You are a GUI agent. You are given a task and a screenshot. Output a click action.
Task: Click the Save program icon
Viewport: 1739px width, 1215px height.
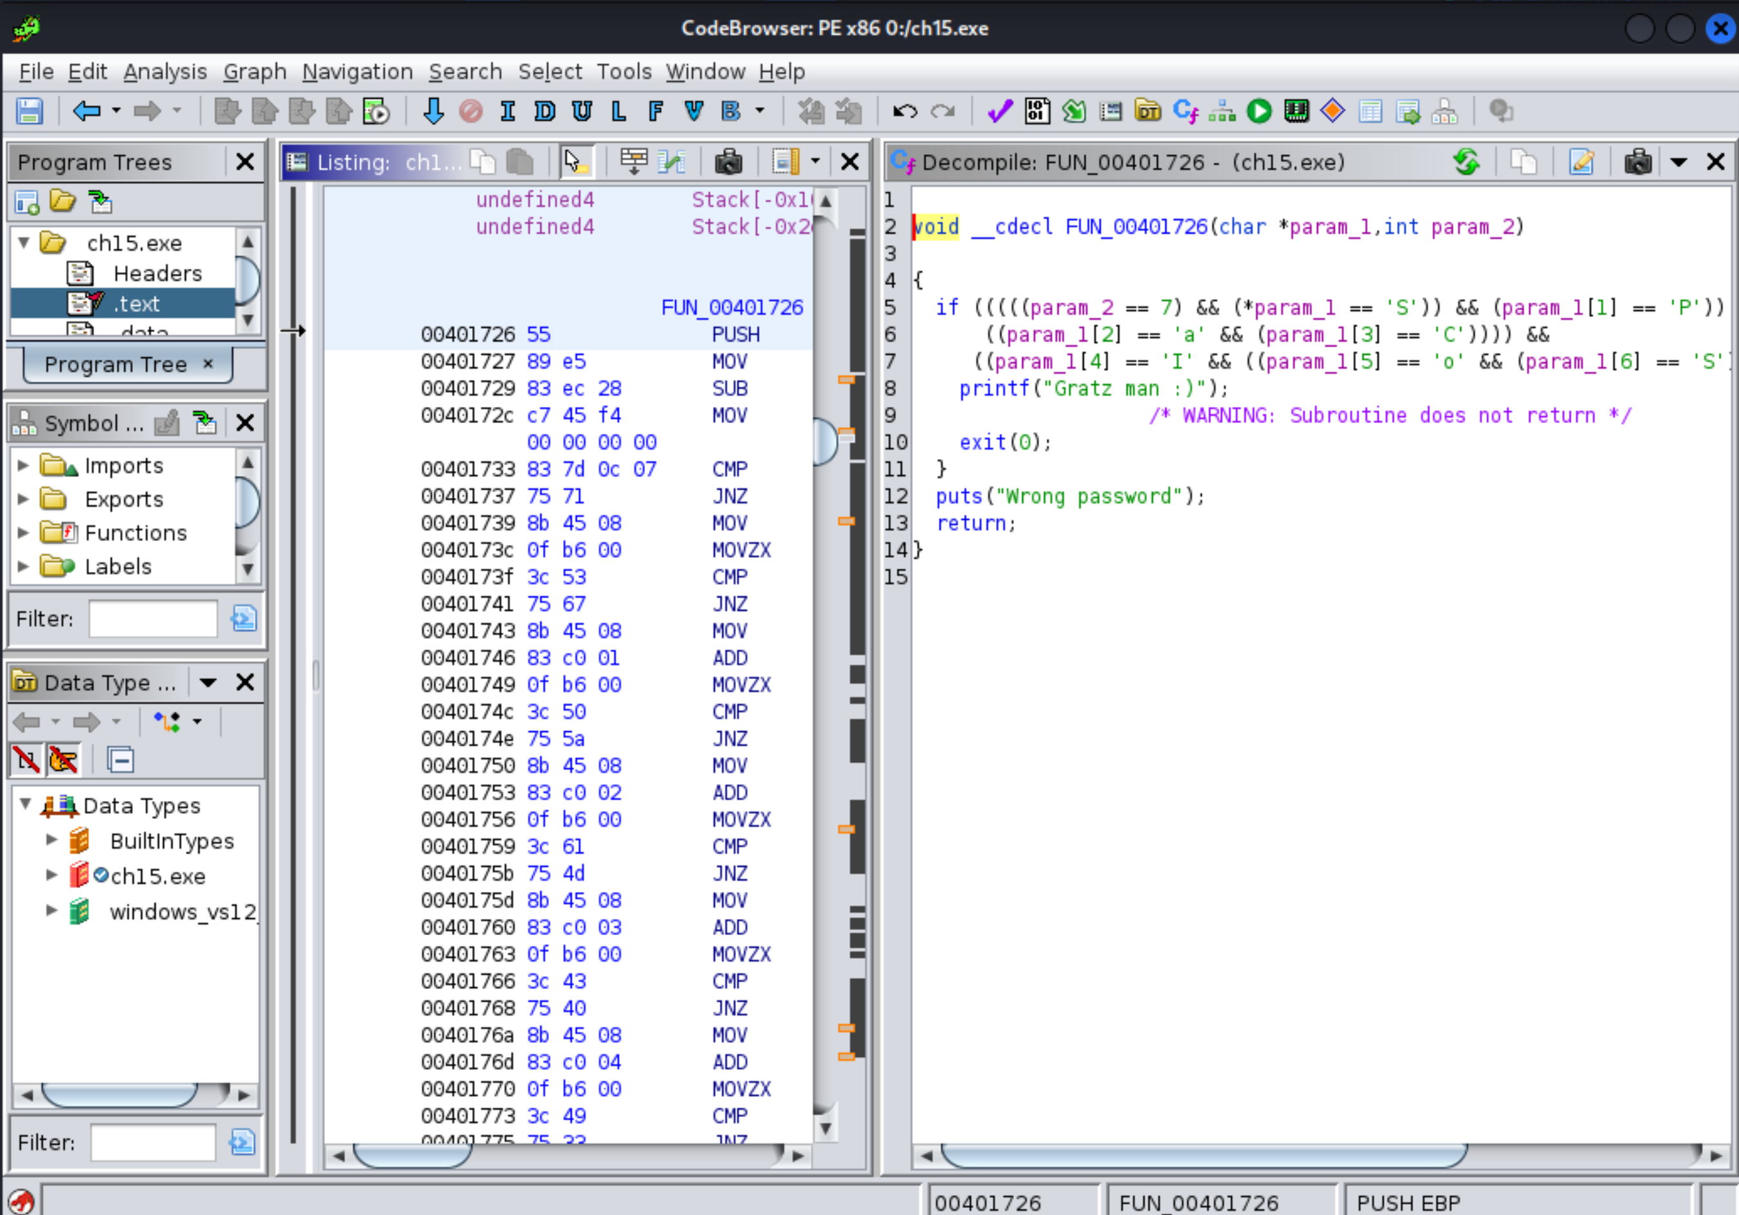click(30, 112)
